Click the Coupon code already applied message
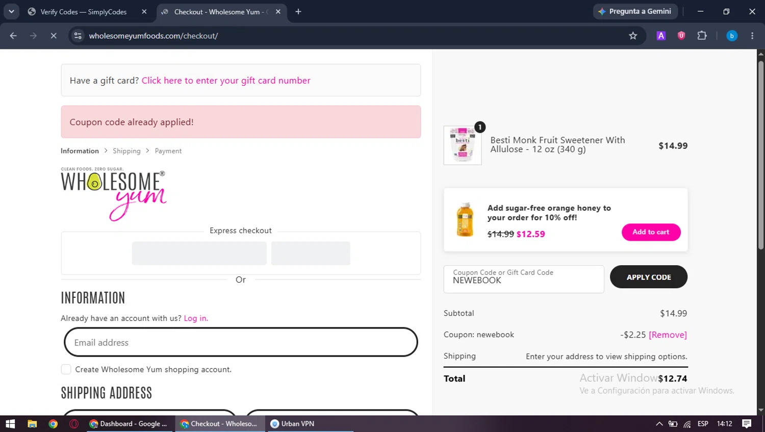 (x=132, y=122)
